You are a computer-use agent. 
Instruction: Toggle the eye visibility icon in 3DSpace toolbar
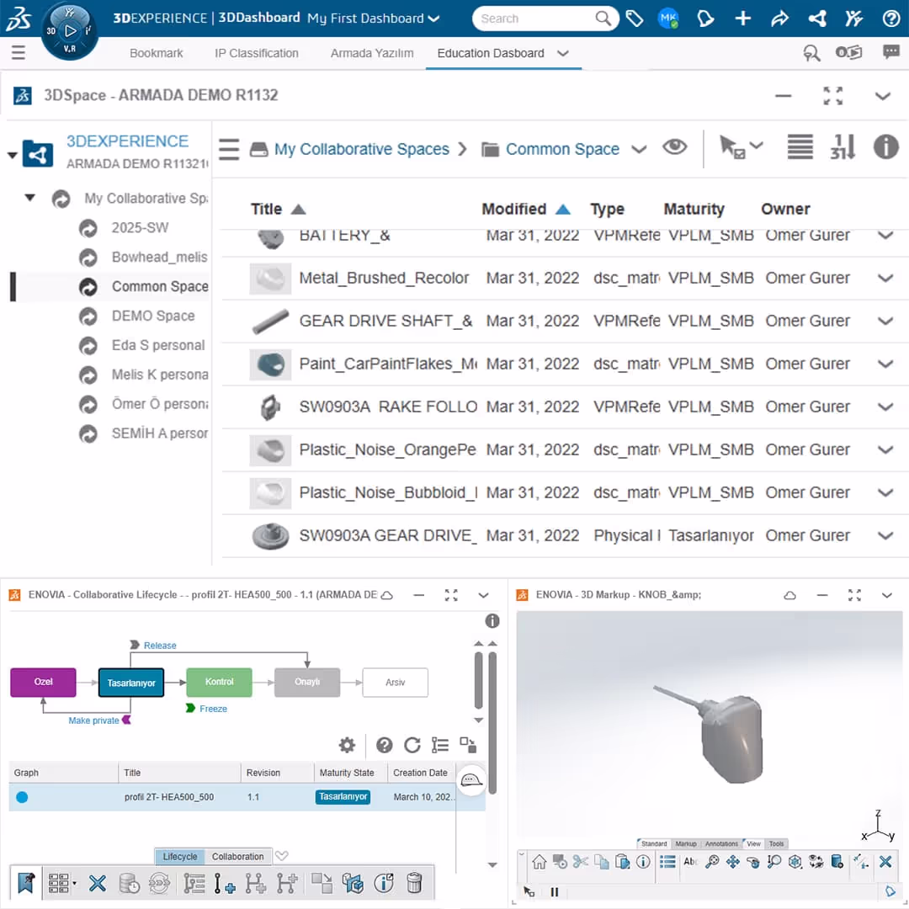point(675,146)
